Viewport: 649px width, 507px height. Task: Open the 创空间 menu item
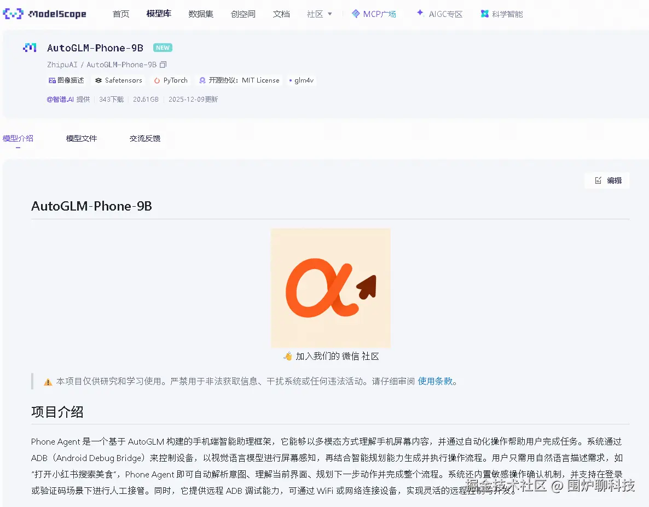tap(243, 14)
